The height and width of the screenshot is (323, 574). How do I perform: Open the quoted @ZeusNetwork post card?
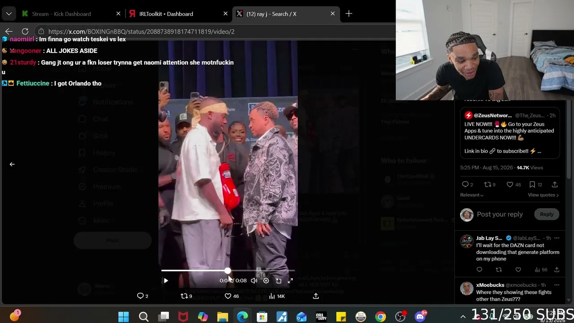[510, 133]
